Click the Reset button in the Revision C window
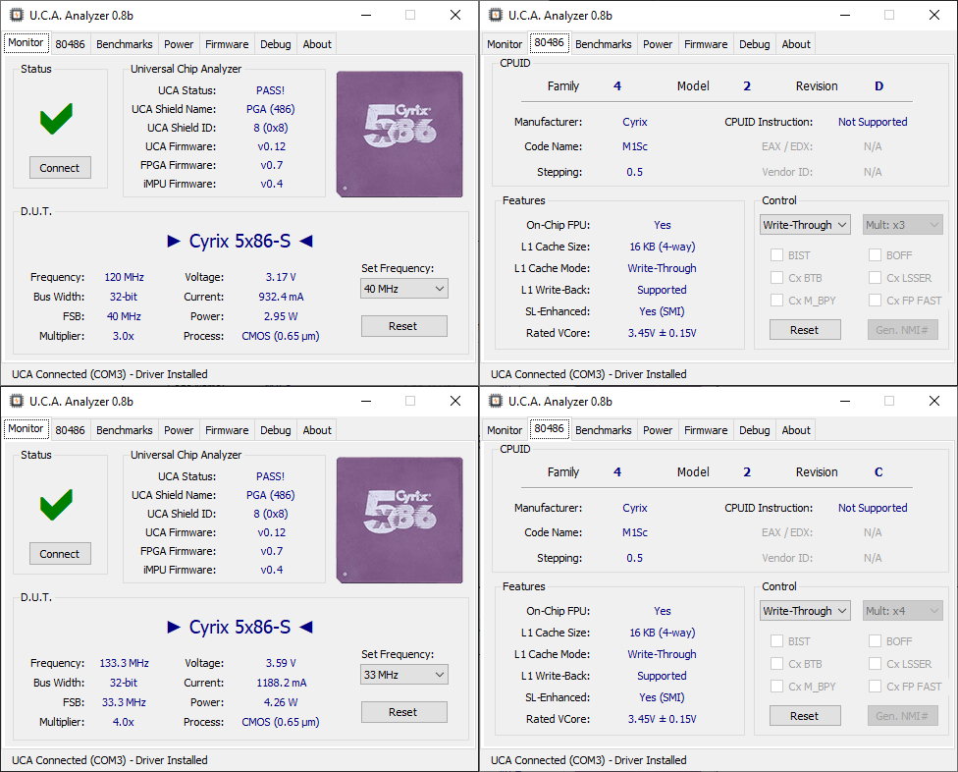The image size is (958, 772). point(805,715)
